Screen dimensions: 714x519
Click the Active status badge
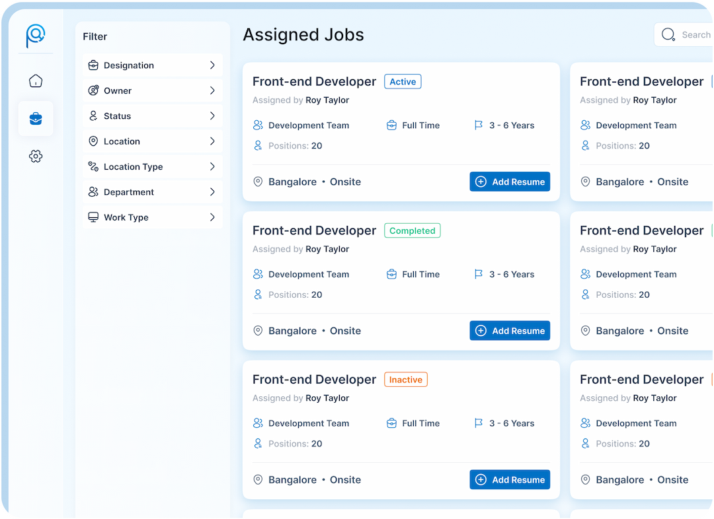(x=403, y=81)
